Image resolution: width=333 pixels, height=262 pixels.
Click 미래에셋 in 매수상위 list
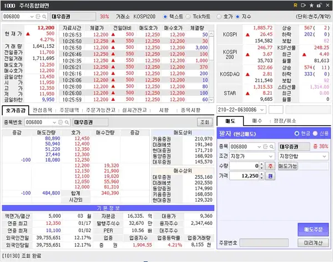[x=162, y=183]
